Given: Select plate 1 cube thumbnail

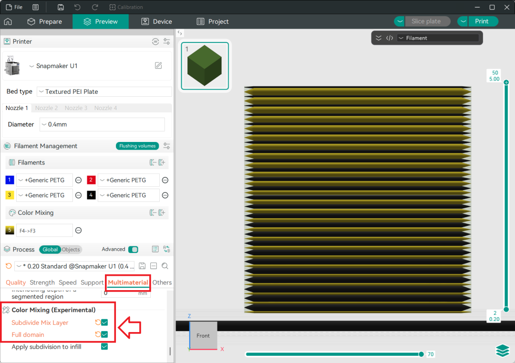Looking at the screenshot, I should (205, 66).
